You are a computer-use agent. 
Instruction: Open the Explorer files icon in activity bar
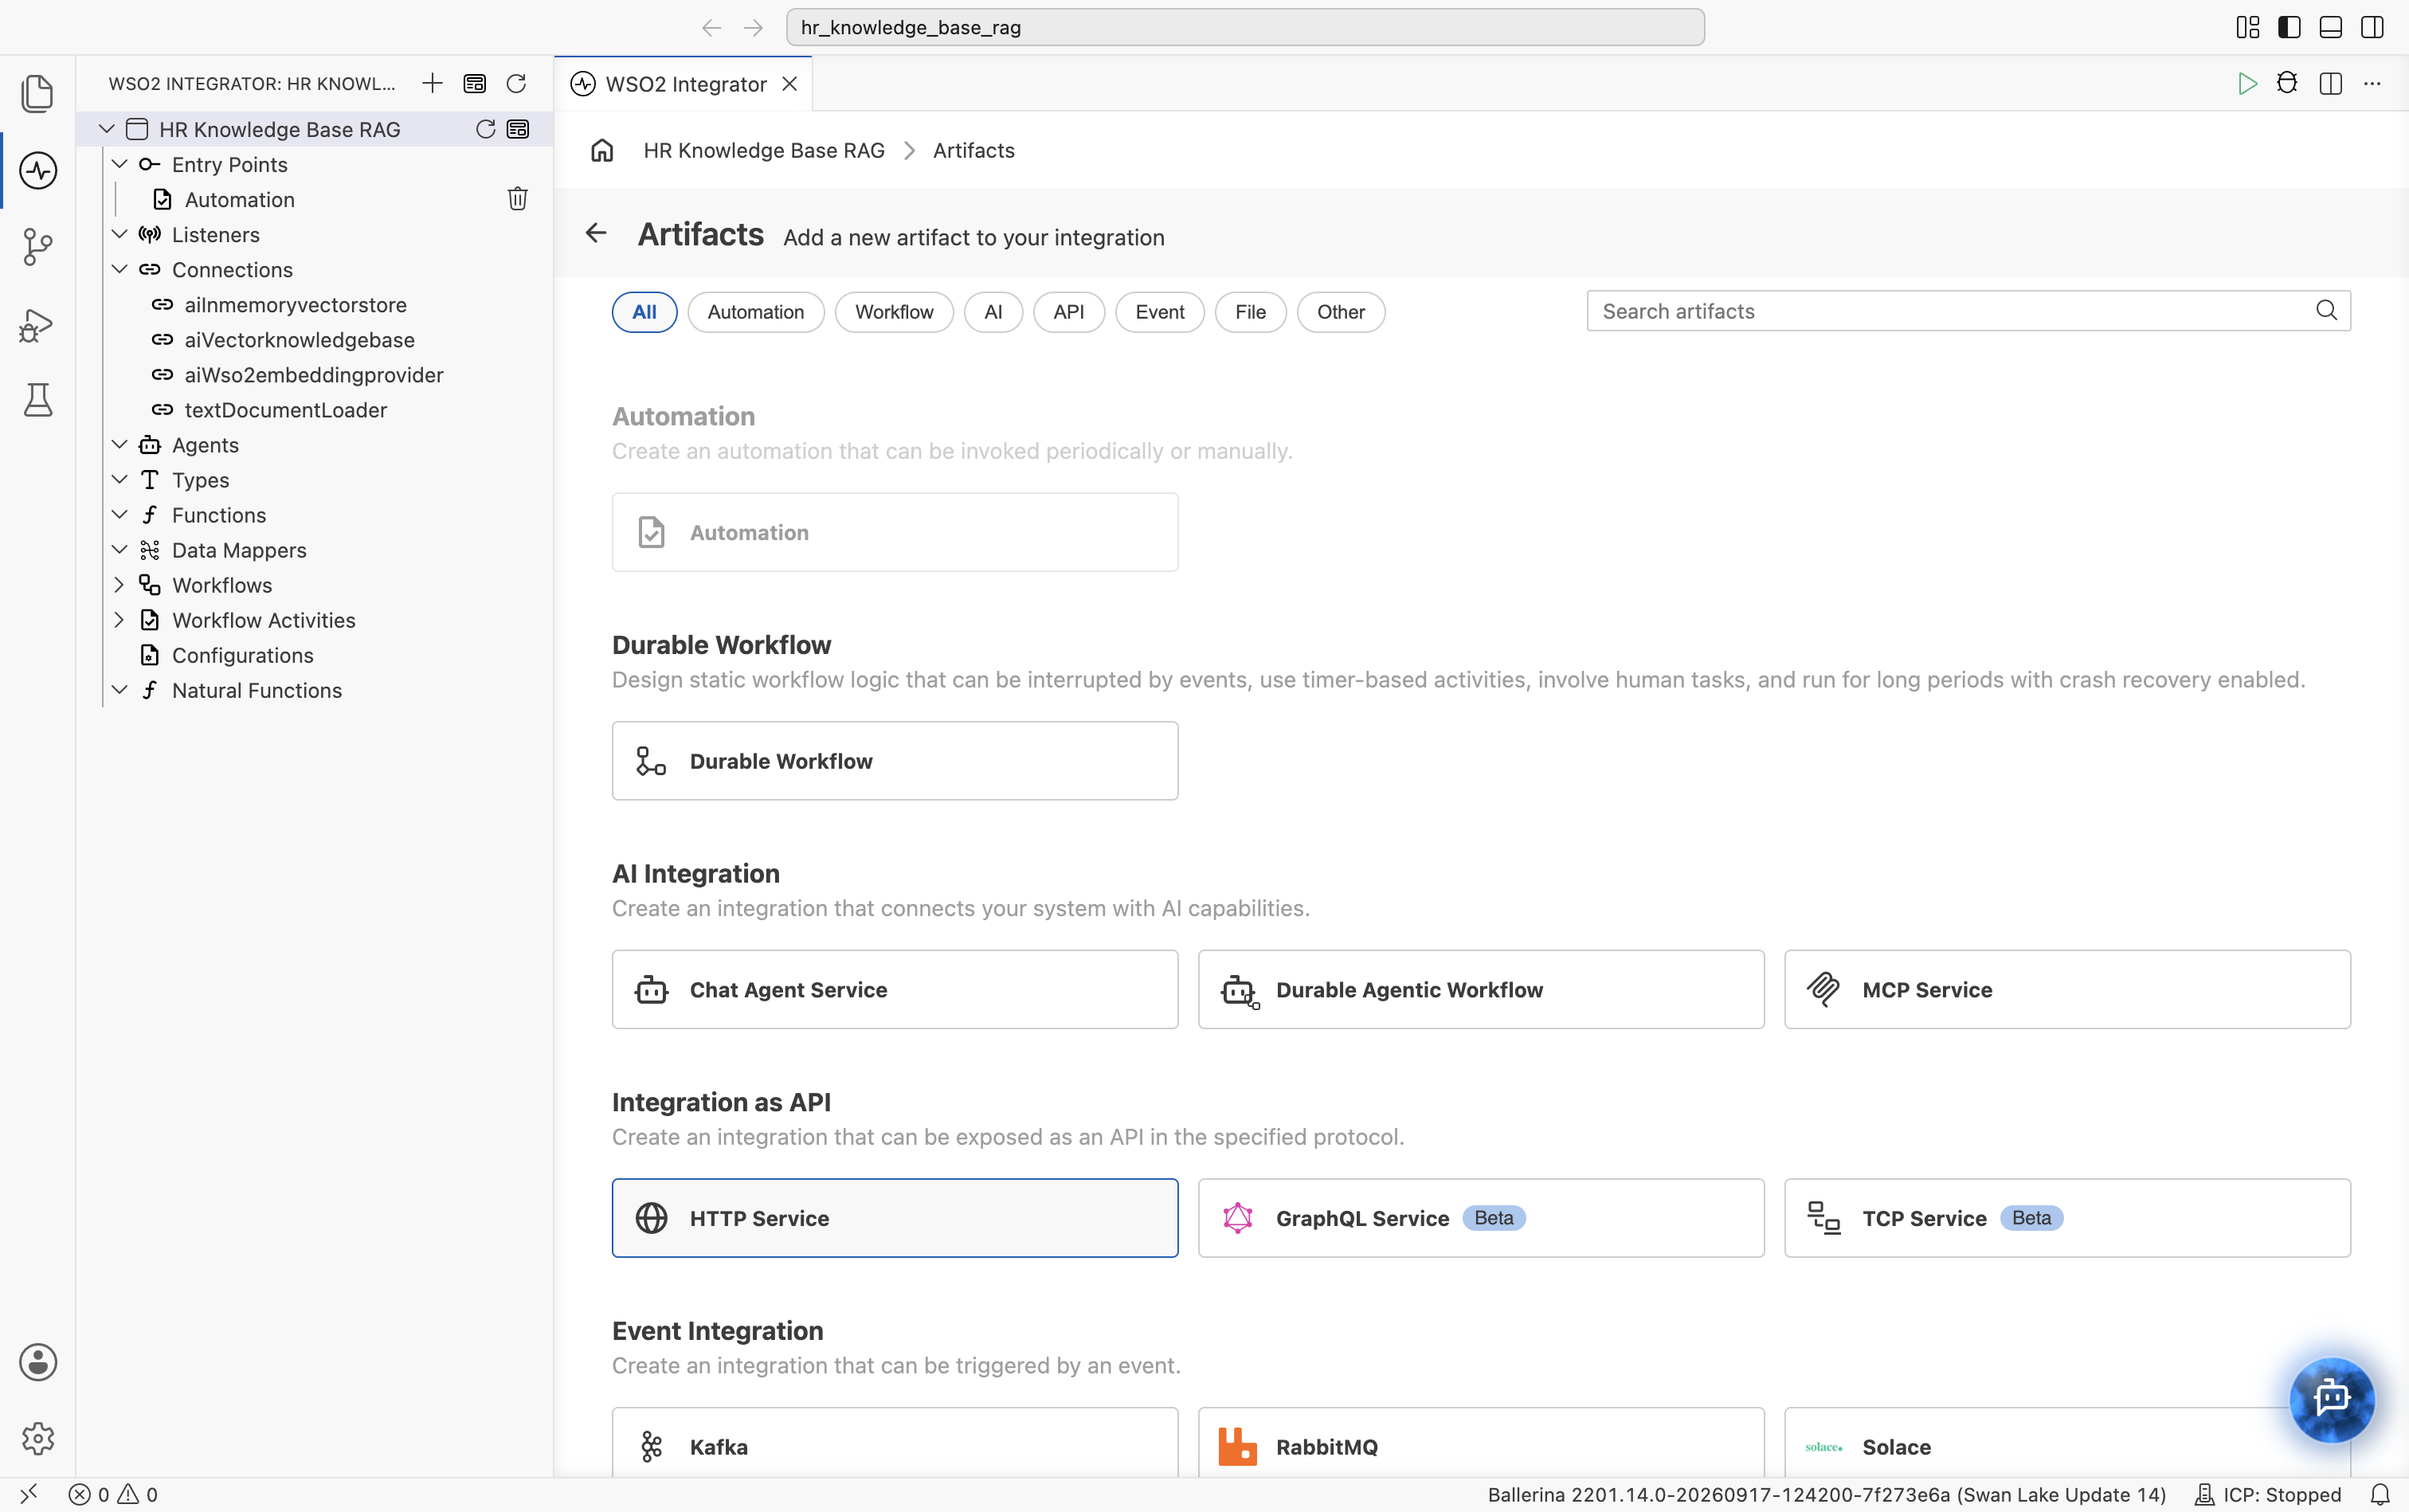pos(38,93)
